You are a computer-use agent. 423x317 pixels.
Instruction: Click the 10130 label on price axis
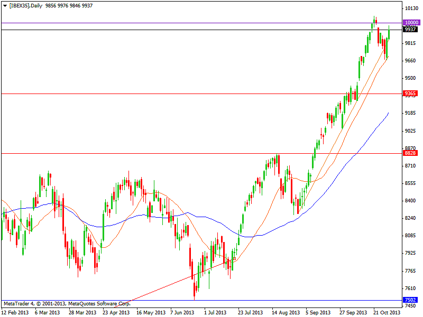point(411,9)
